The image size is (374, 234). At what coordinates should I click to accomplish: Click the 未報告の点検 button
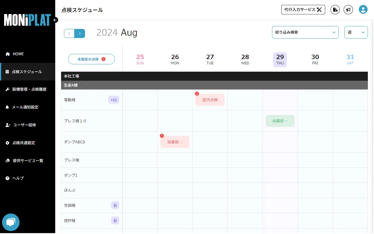click(91, 59)
